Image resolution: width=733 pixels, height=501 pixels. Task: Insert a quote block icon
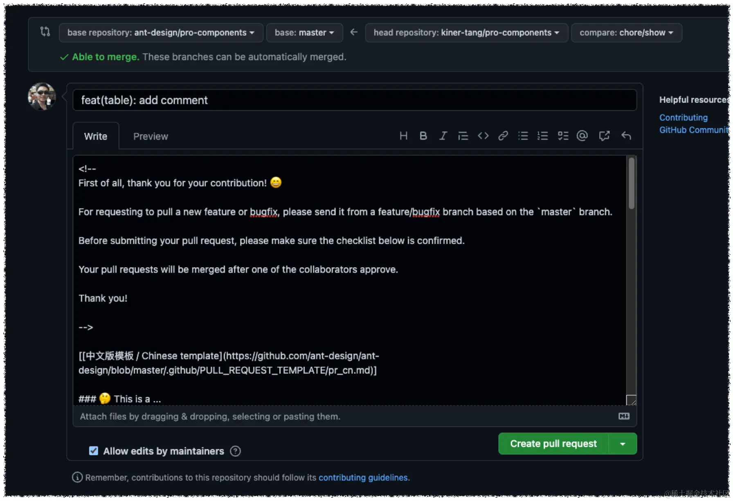pyautogui.click(x=463, y=136)
